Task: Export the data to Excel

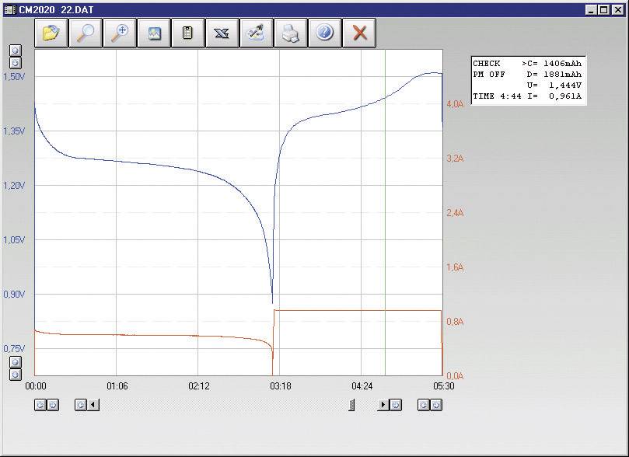Action: [x=222, y=32]
